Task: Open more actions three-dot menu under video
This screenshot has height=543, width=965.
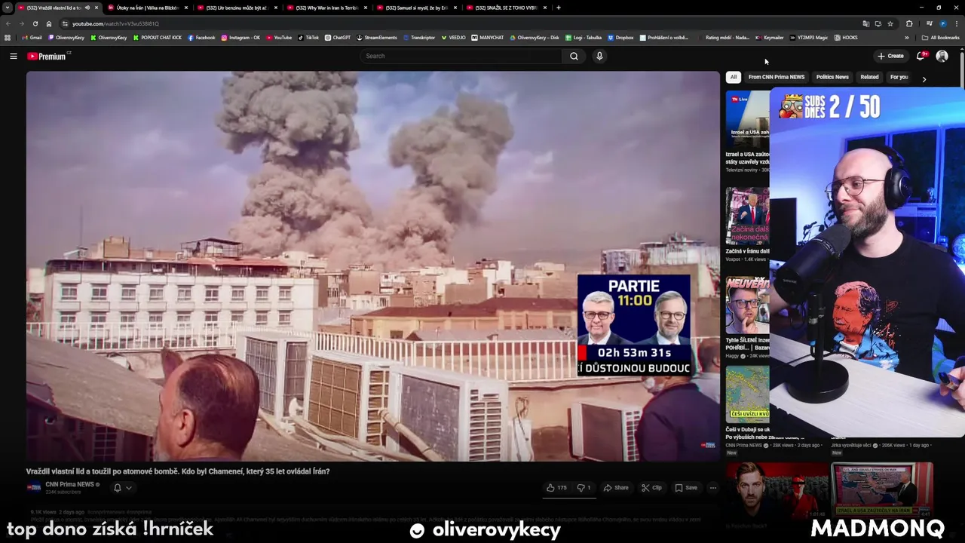Action: (x=712, y=488)
